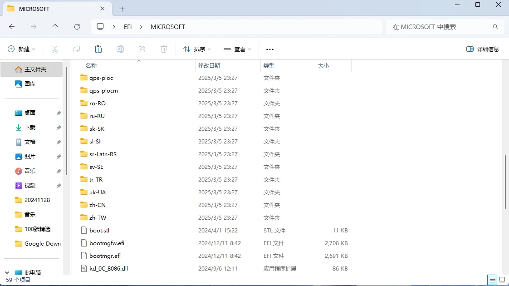Open 下载 in the sidebar
The width and height of the screenshot is (509, 286).
click(x=30, y=128)
